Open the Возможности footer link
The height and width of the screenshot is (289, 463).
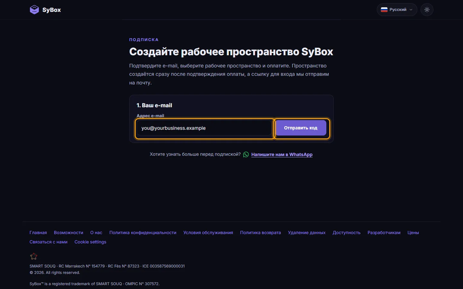[x=68, y=232]
